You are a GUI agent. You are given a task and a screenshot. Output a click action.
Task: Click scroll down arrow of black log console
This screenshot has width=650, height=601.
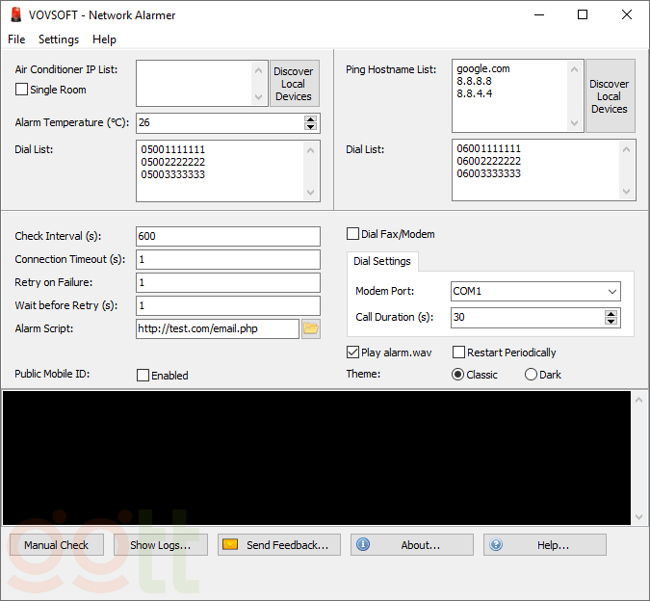point(638,517)
